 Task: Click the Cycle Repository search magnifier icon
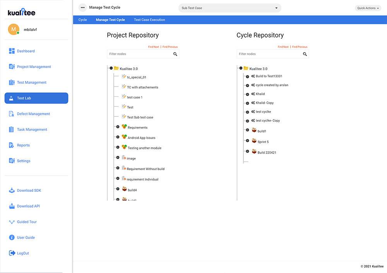[305, 54]
